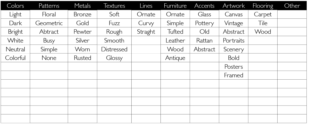Viewport: 309px width, 125px height.
Task: Click the Rusted cell under Metals
Action: tap(82, 58)
